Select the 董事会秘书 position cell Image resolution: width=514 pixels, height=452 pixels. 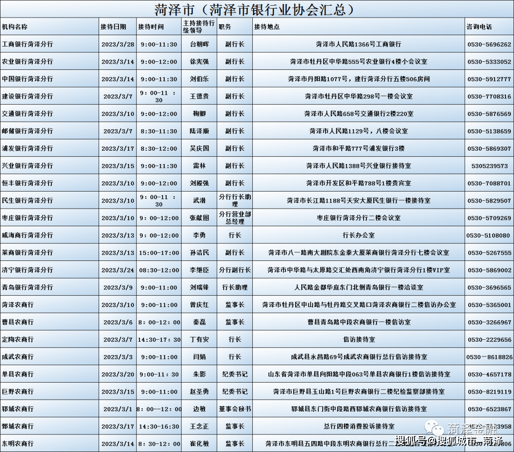coord(235,408)
